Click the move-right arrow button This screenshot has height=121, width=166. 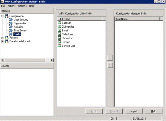(110, 65)
